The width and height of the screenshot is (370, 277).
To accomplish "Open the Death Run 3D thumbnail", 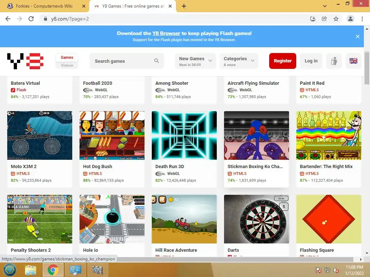I will click(184, 136).
